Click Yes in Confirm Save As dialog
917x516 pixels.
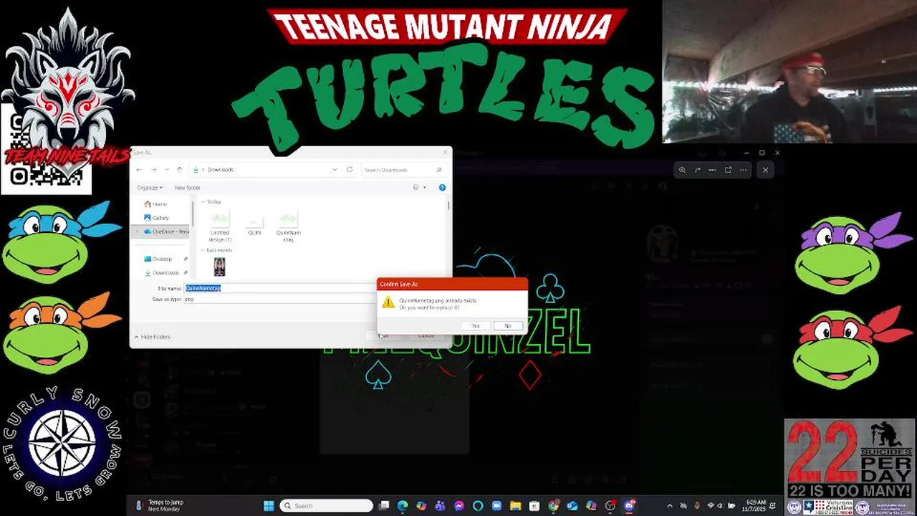pos(475,326)
